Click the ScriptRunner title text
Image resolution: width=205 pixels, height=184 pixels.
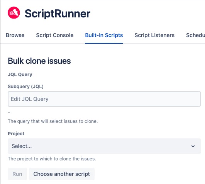(58, 14)
